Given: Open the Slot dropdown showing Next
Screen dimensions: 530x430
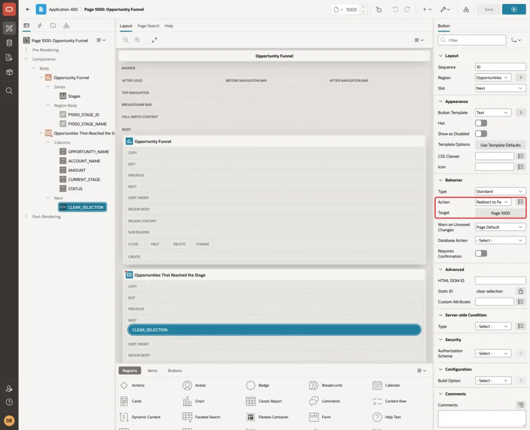Looking at the screenshot, I should click(x=500, y=88).
